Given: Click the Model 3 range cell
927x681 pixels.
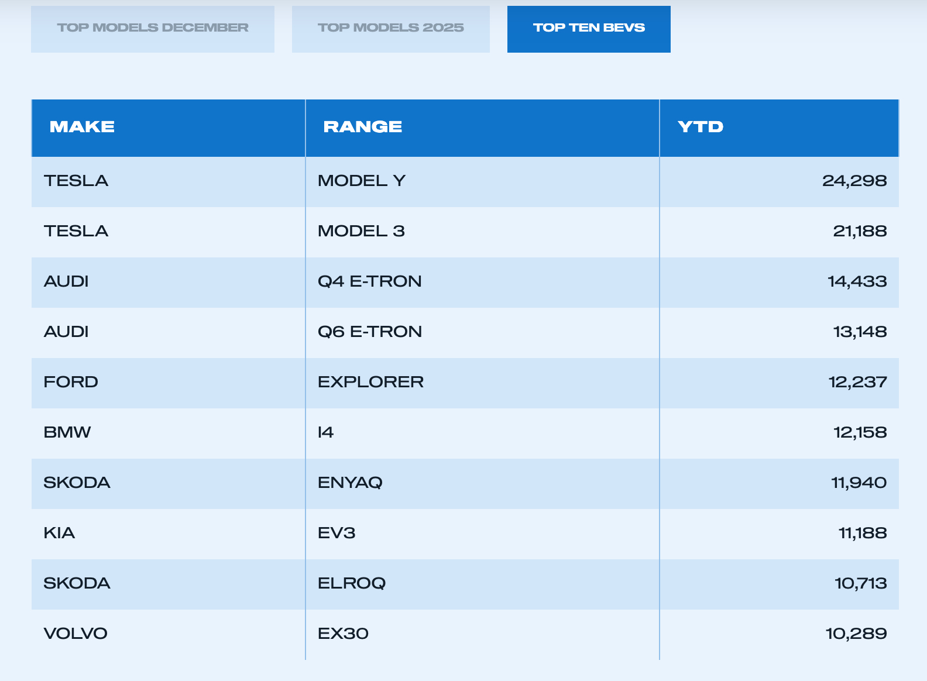Looking at the screenshot, I should point(361,231).
